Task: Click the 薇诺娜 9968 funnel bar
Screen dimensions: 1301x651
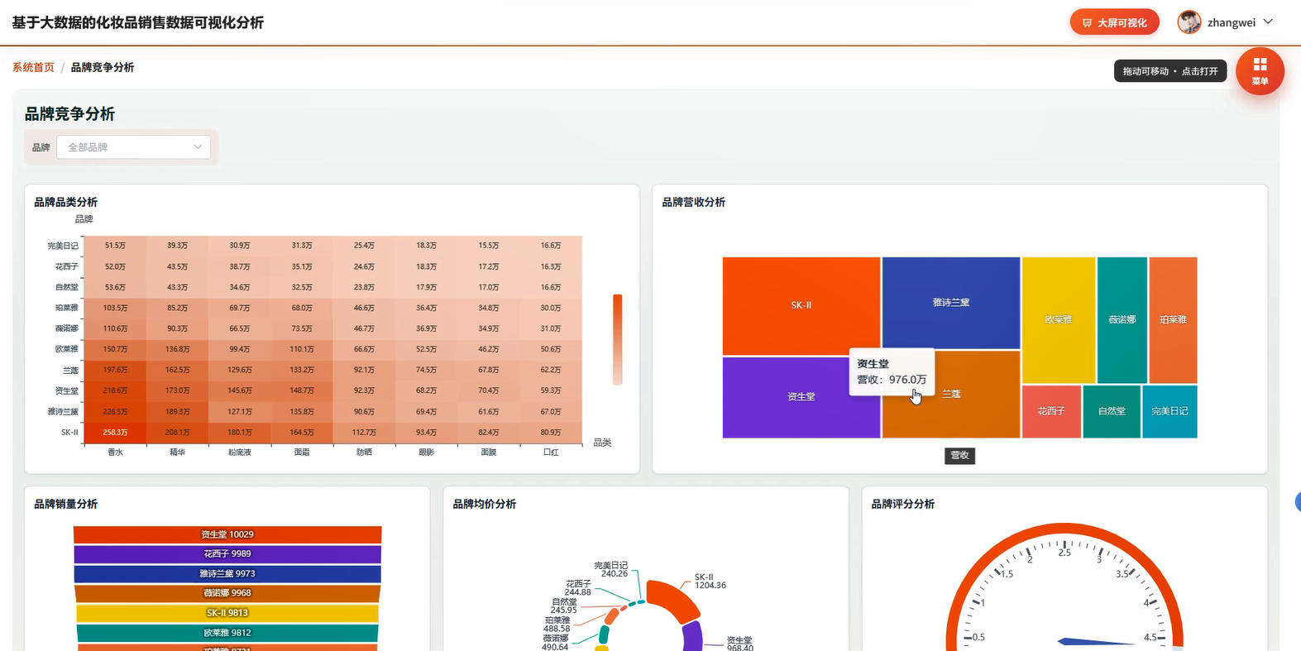Action: pyautogui.click(x=227, y=593)
